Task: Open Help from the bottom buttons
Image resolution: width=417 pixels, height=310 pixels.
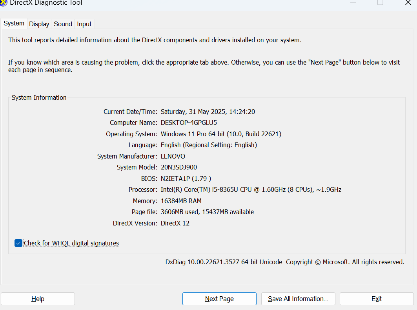Action: point(38,299)
